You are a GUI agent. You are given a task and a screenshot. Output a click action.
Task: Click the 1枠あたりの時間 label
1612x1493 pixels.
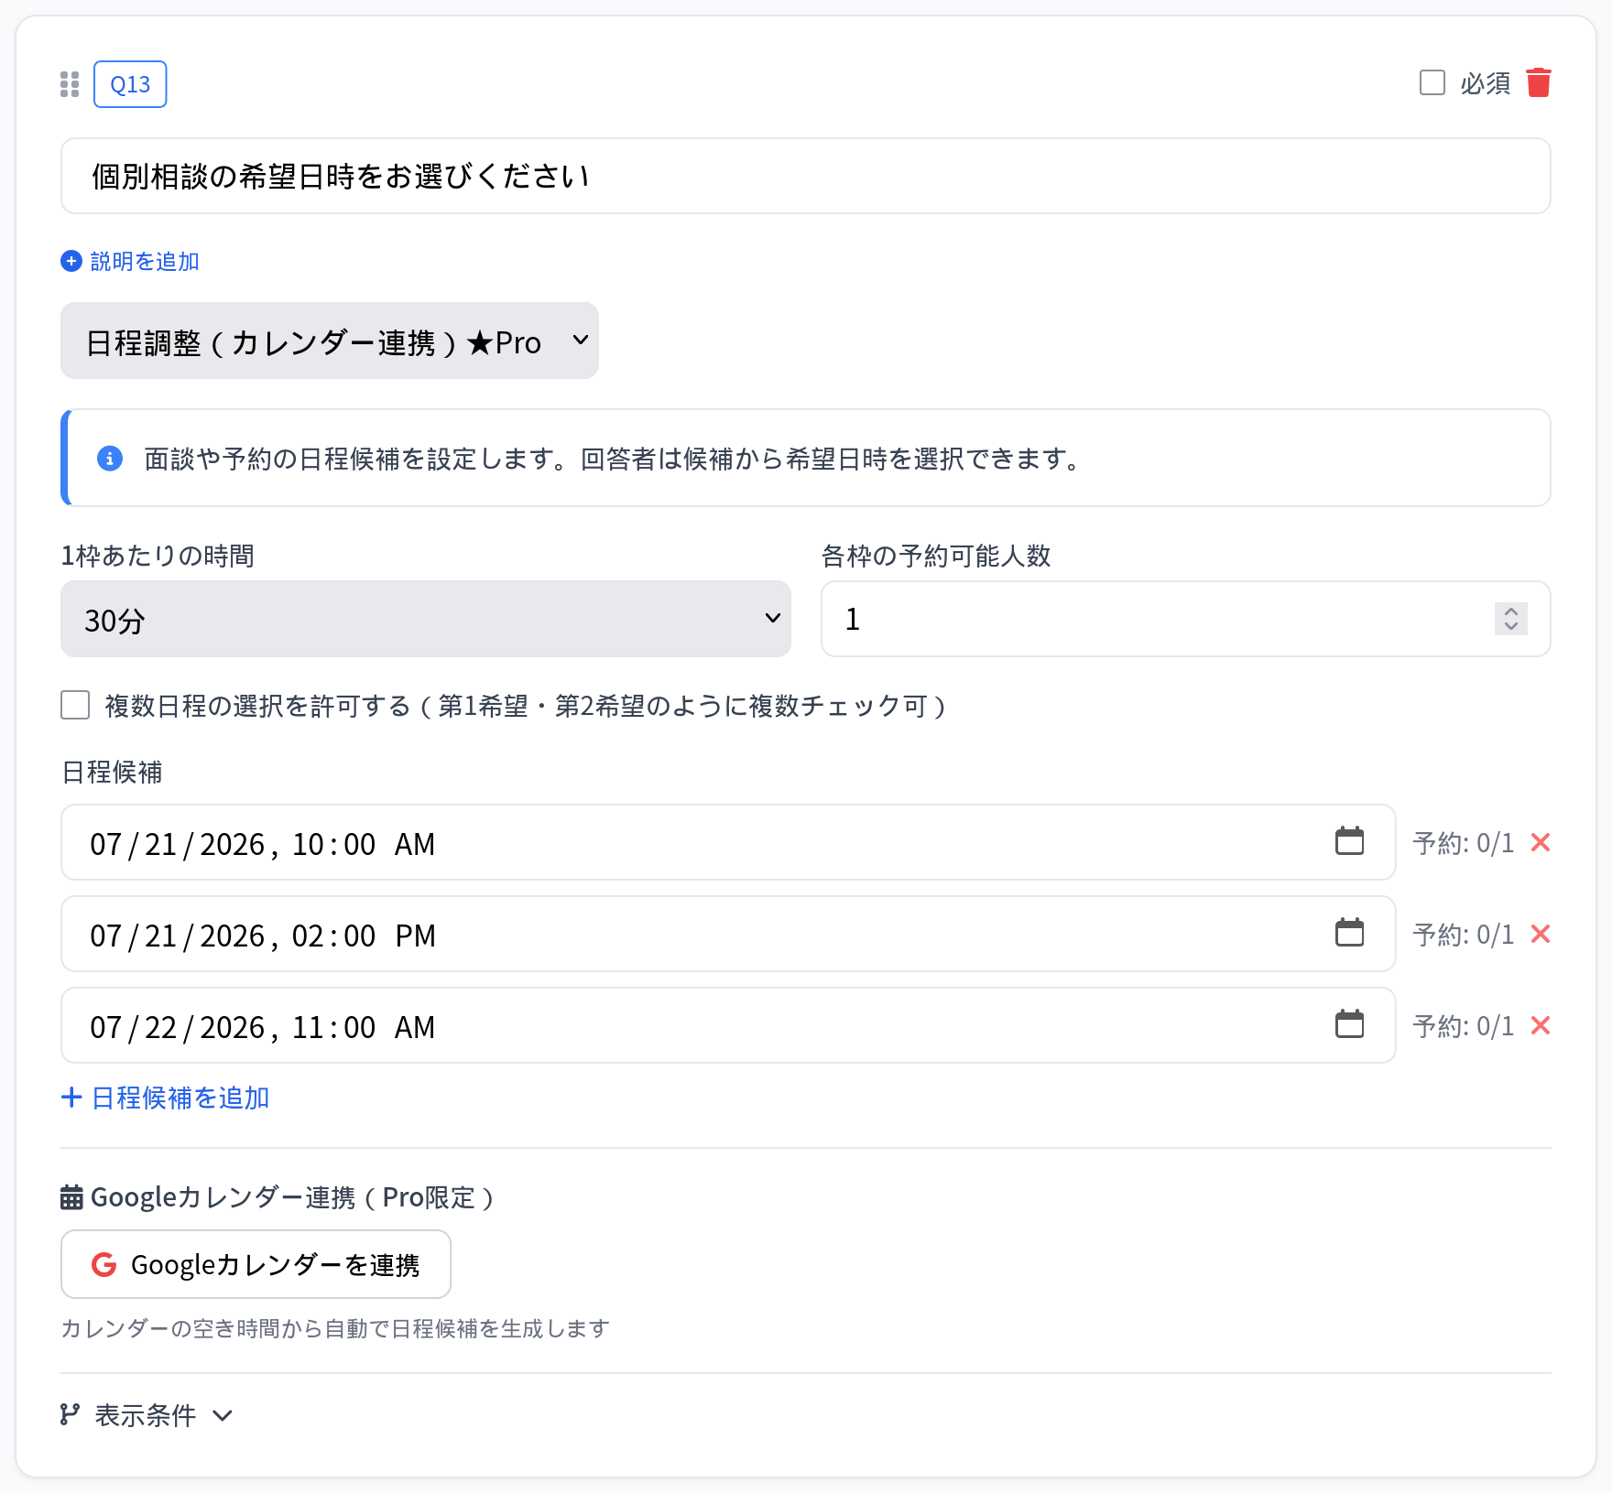[x=158, y=556]
